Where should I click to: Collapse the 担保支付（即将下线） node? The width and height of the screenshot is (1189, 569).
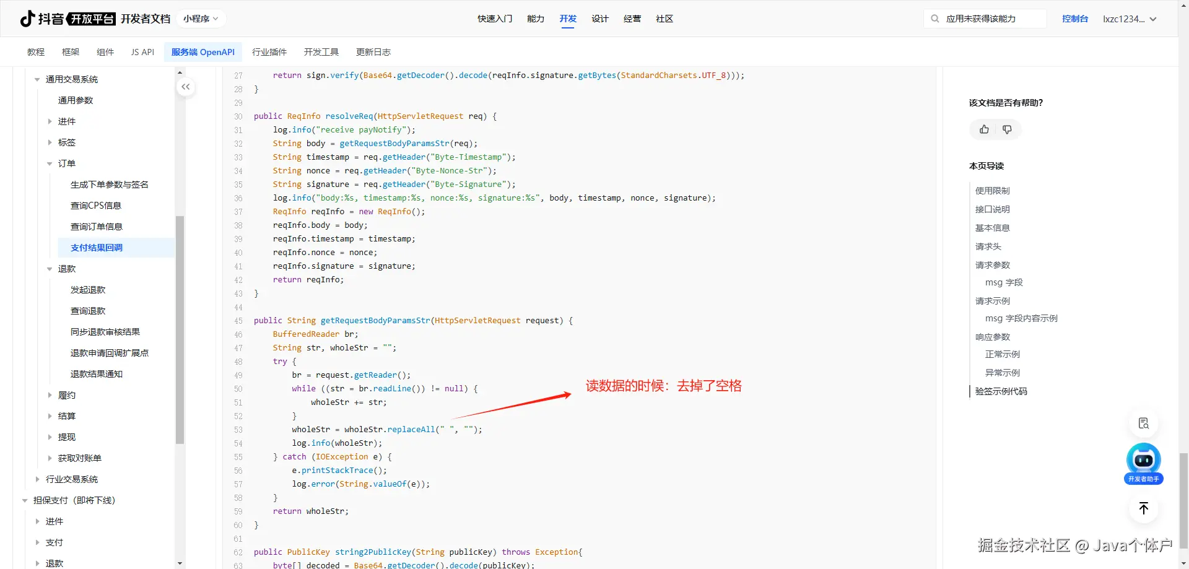25,500
